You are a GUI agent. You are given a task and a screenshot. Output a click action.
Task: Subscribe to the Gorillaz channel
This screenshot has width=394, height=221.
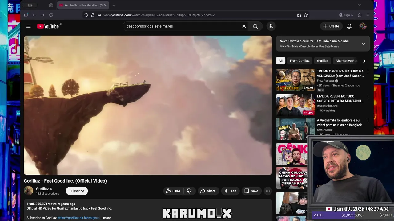(x=77, y=191)
